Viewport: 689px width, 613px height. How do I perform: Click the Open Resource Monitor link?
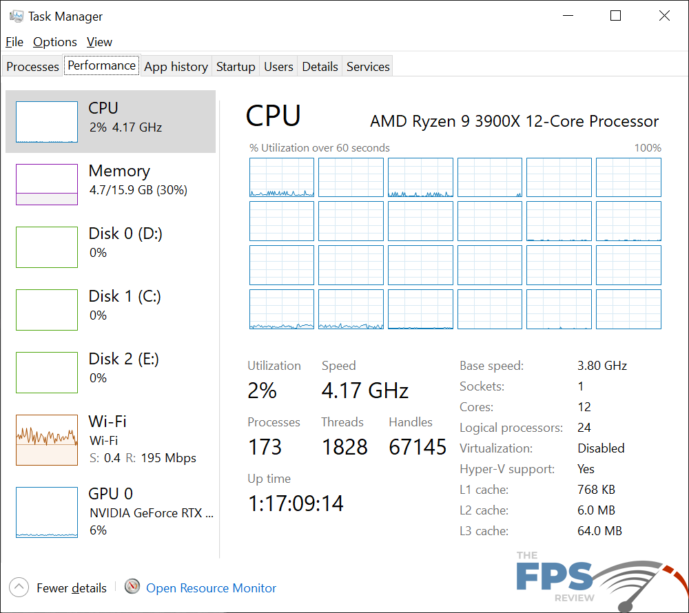coord(211,588)
